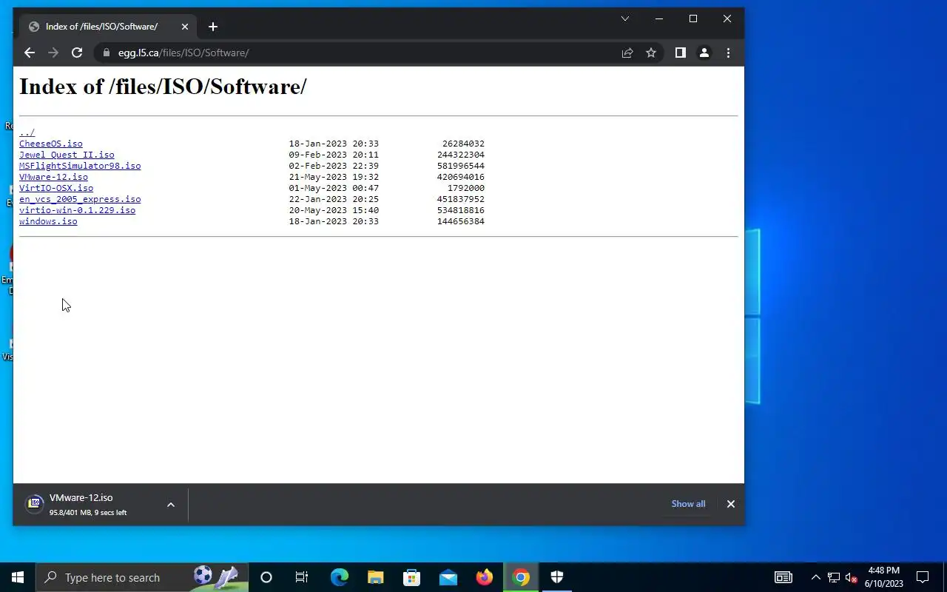
Task: Click the file size 581996544
Action: click(x=461, y=166)
